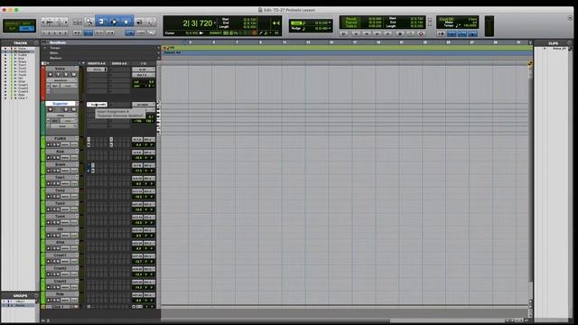Record-enable the Voice track
This screenshot has width=578, height=325.
[x=51, y=75]
